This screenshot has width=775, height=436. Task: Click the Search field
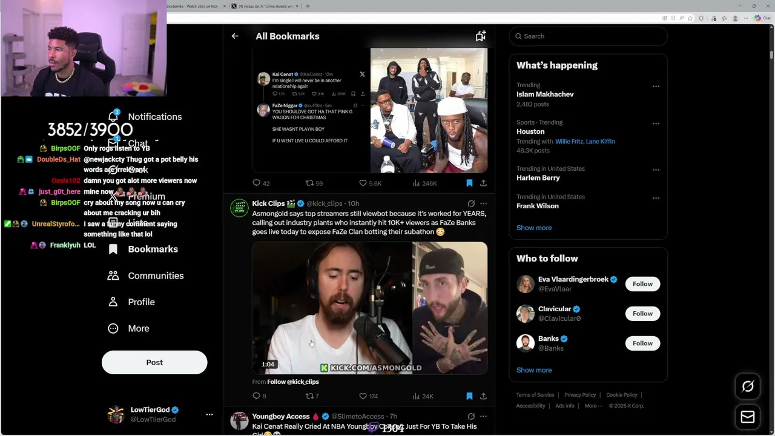click(588, 36)
